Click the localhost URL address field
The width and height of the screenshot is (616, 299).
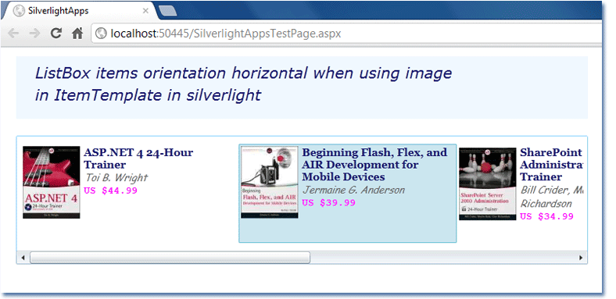[346, 34]
